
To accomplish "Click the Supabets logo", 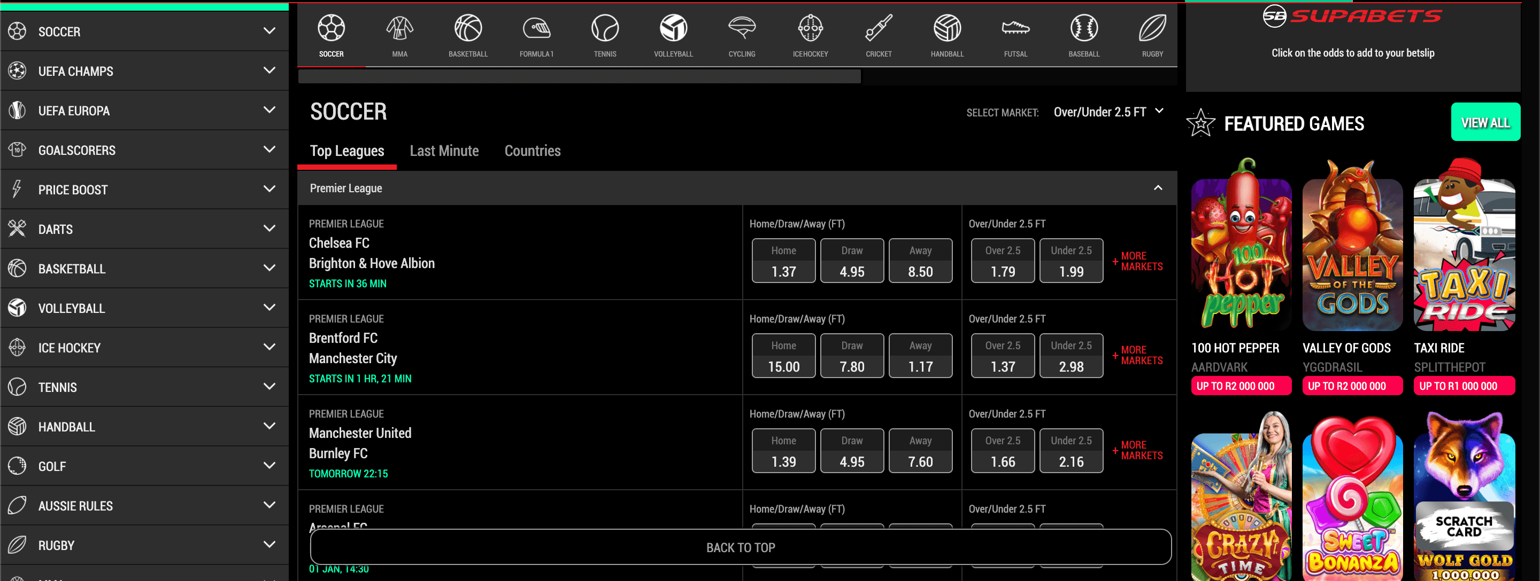I will [x=1352, y=16].
